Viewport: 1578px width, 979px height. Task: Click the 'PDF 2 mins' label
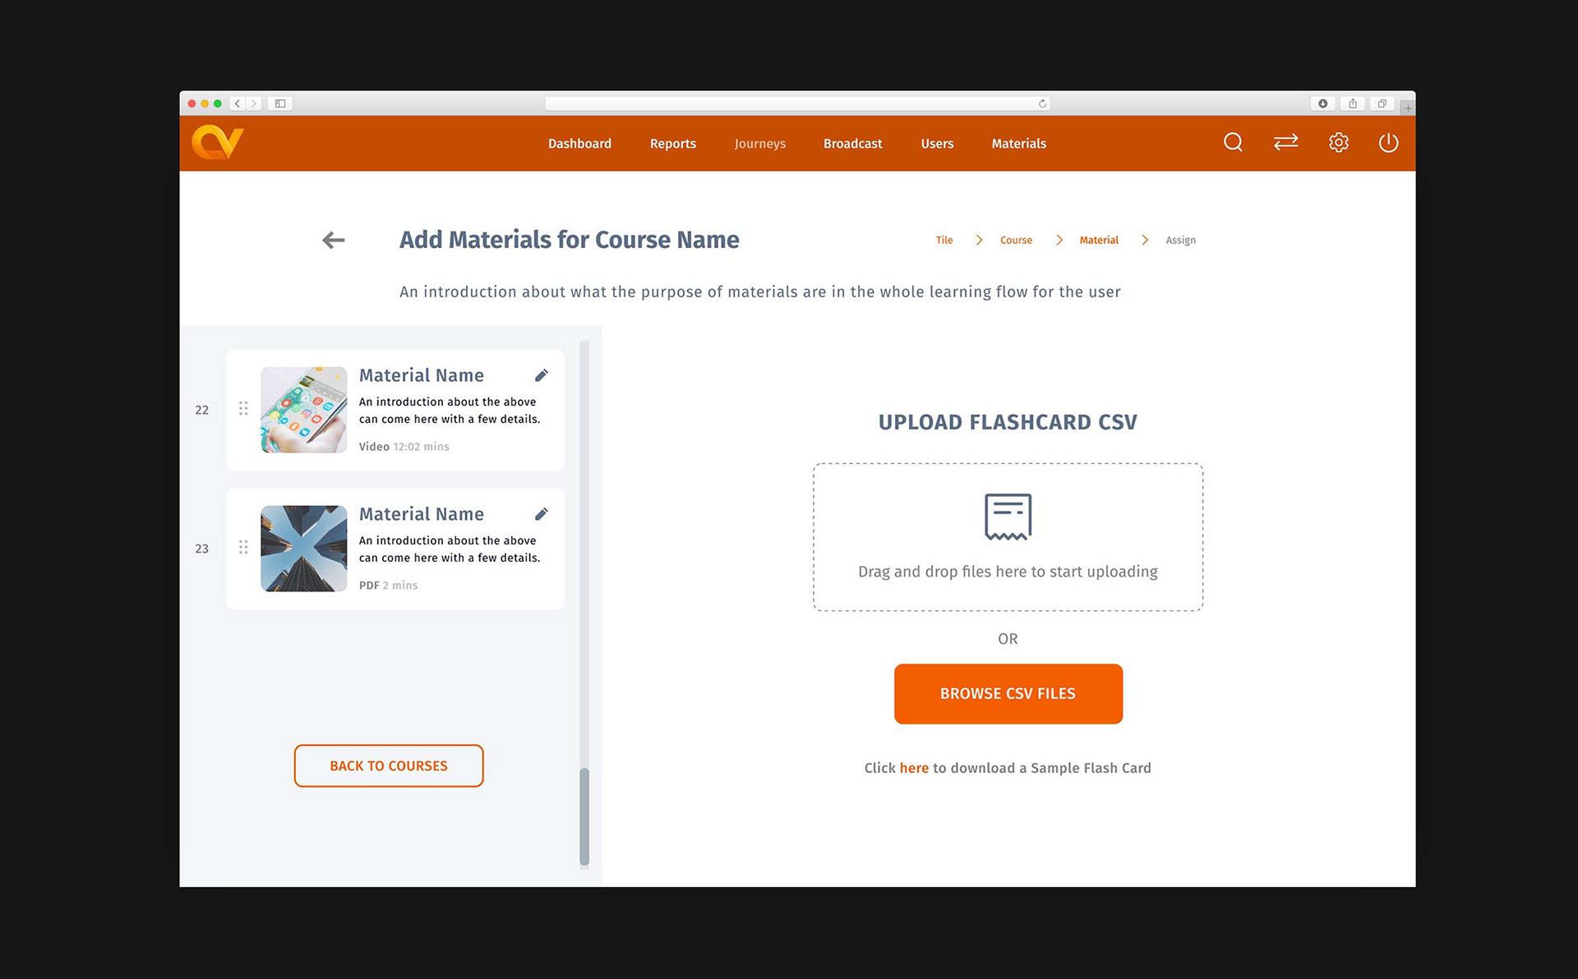pyautogui.click(x=388, y=586)
